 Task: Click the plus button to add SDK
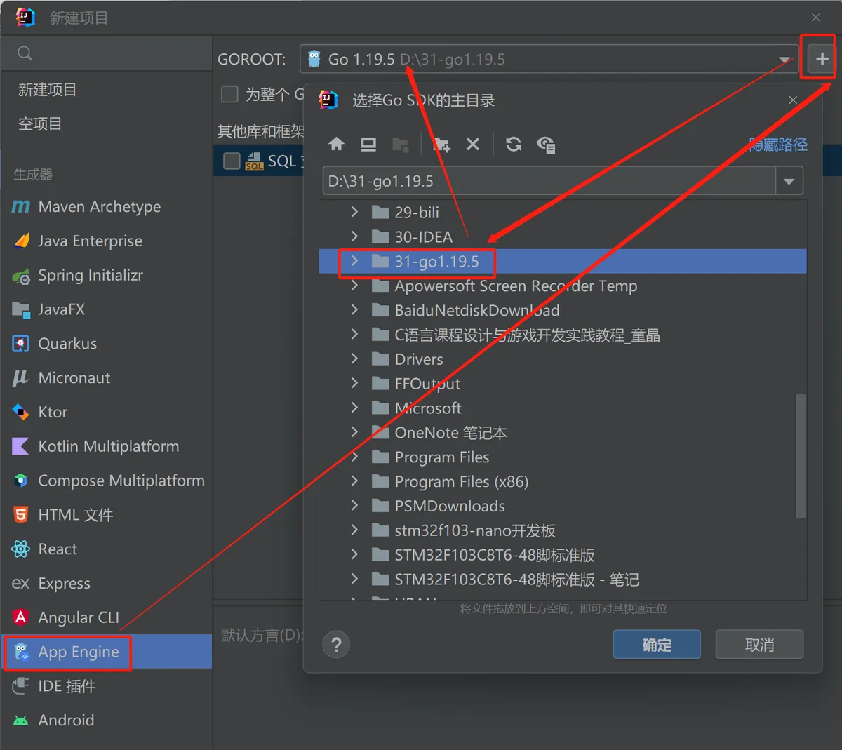click(x=821, y=59)
